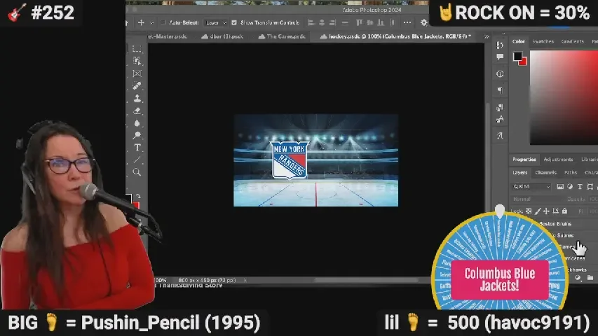Toggle the lock all padlock in Layers
This screenshot has height=336, width=598.
coord(565,211)
